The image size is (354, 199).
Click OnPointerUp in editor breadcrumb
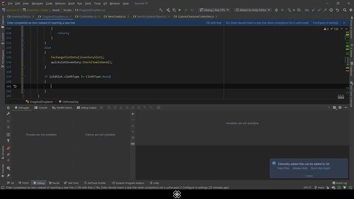tap(69, 102)
